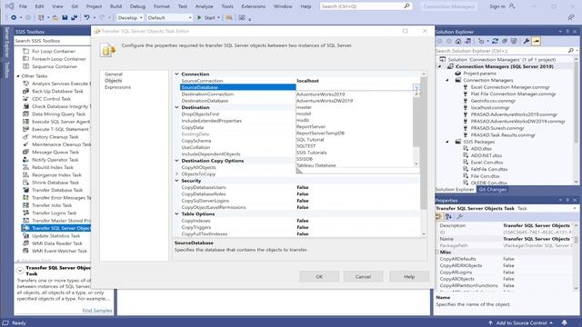Collapse the Security property group
Screen dimensions: 582x327
pos(176,181)
